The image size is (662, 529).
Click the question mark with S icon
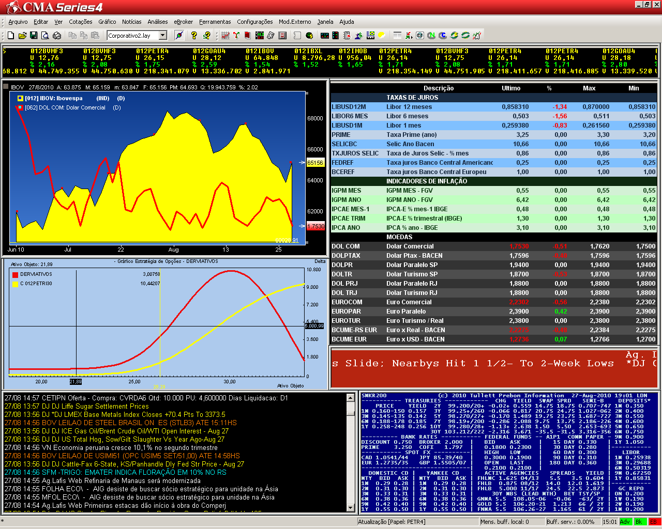(x=206, y=35)
